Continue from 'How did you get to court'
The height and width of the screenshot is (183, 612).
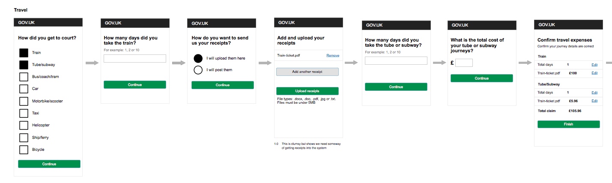[49, 164]
